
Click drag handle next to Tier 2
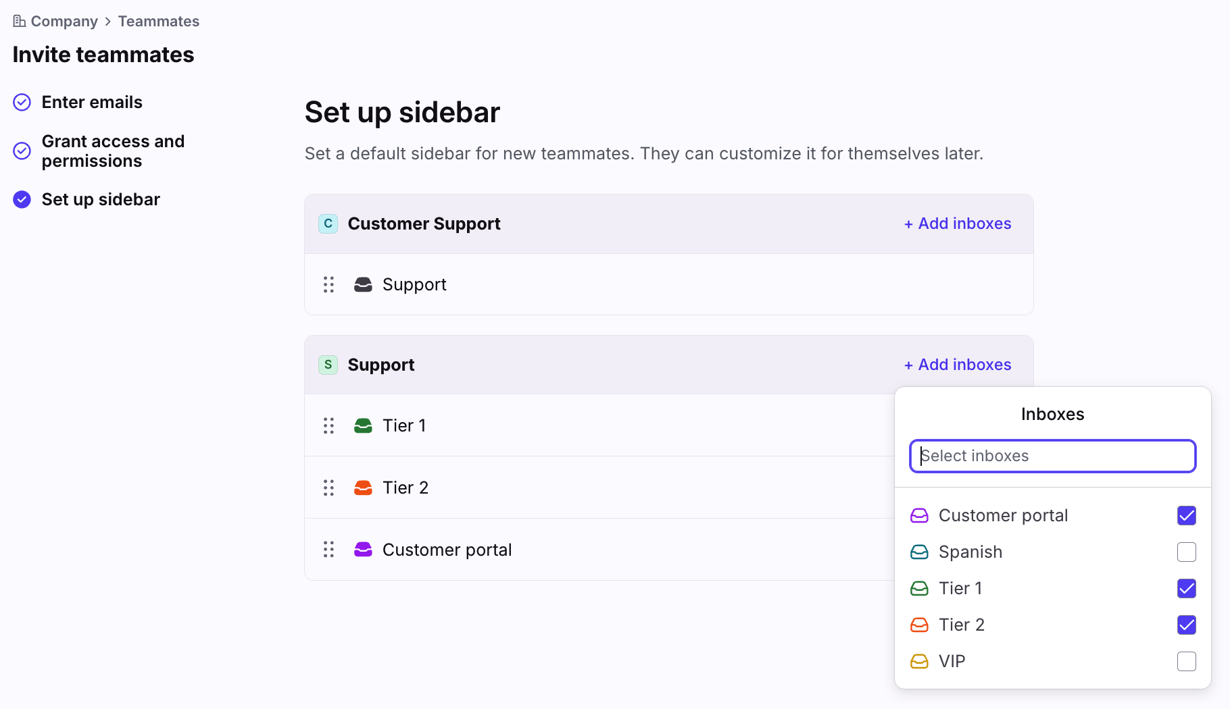pyautogui.click(x=328, y=488)
